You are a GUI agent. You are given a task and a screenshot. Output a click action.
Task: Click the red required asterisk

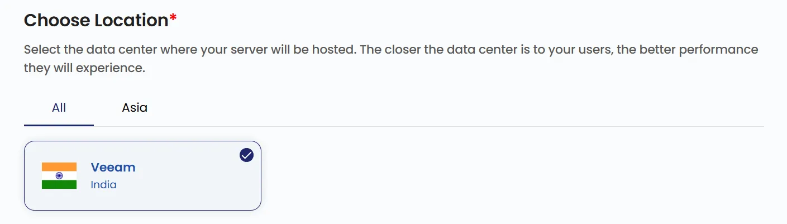173,18
